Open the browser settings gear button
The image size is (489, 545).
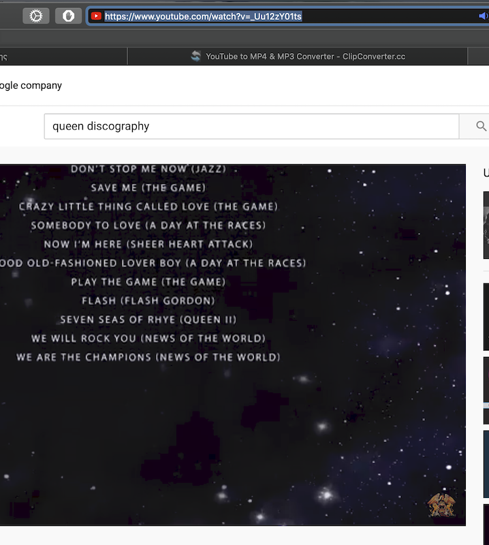tap(36, 16)
